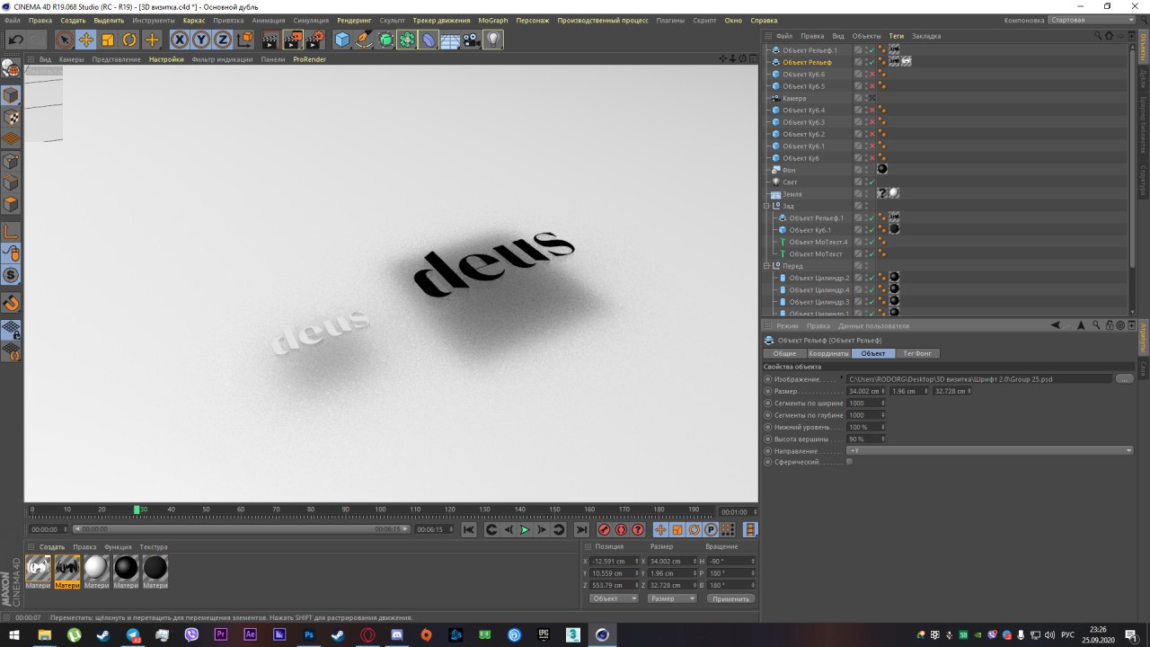Toggle the Z axis lock
Image resolution: width=1150 pixels, height=647 pixels.
click(223, 40)
